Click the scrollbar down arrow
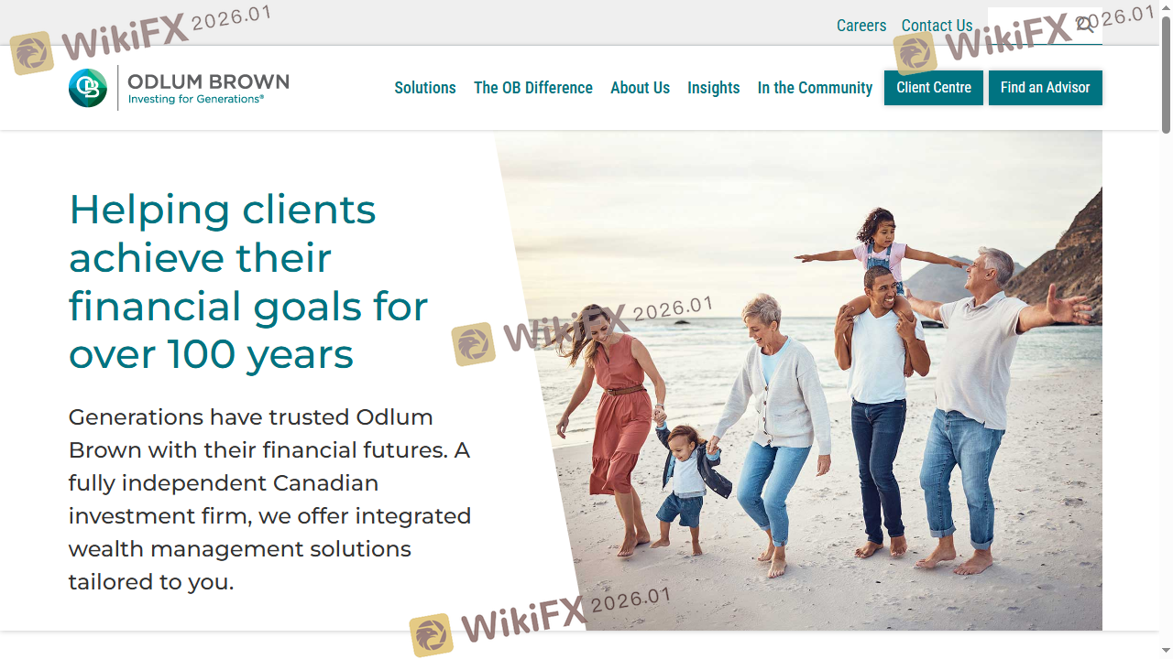 pyautogui.click(x=1166, y=651)
